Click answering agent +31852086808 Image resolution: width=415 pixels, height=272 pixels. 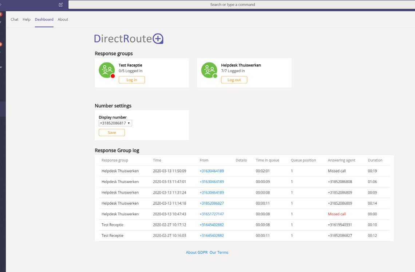pos(340,182)
